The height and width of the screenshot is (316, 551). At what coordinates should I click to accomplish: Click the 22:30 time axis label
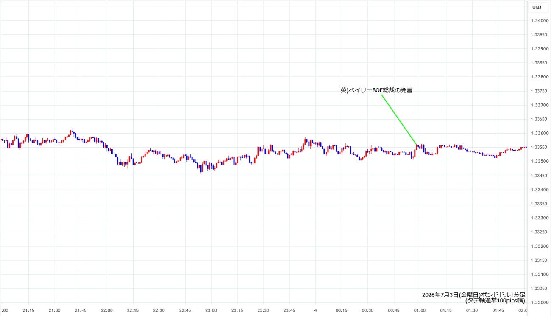pyautogui.click(x=159, y=310)
